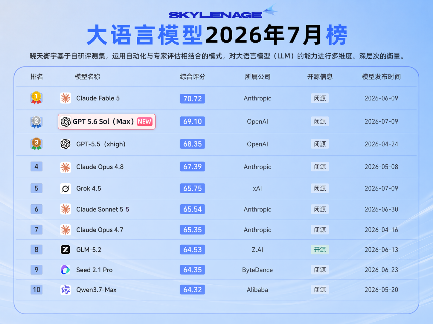Click the 开源信息 column header
433x324 pixels.
pyautogui.click(x=320, y=77)
